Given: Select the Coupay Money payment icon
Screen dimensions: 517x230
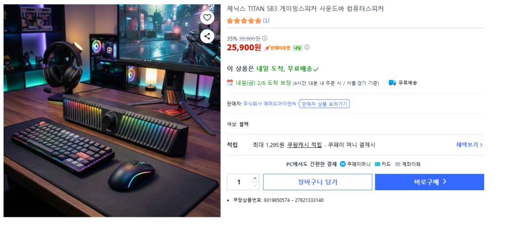Looking at the screenshot, I should pos(343,164).
